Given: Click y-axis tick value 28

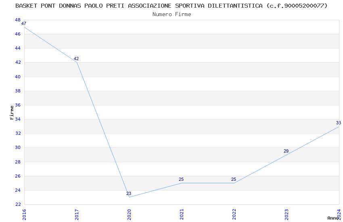Looking at the screenshot, I should (18, 162).
